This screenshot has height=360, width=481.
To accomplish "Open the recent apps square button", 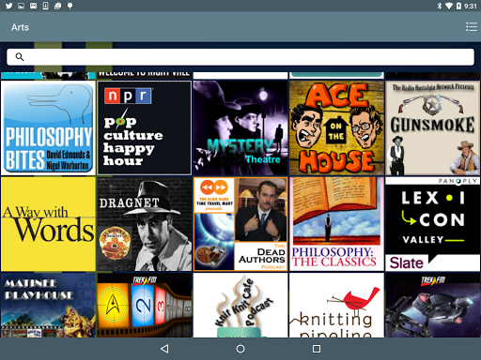I will (317, 349).
